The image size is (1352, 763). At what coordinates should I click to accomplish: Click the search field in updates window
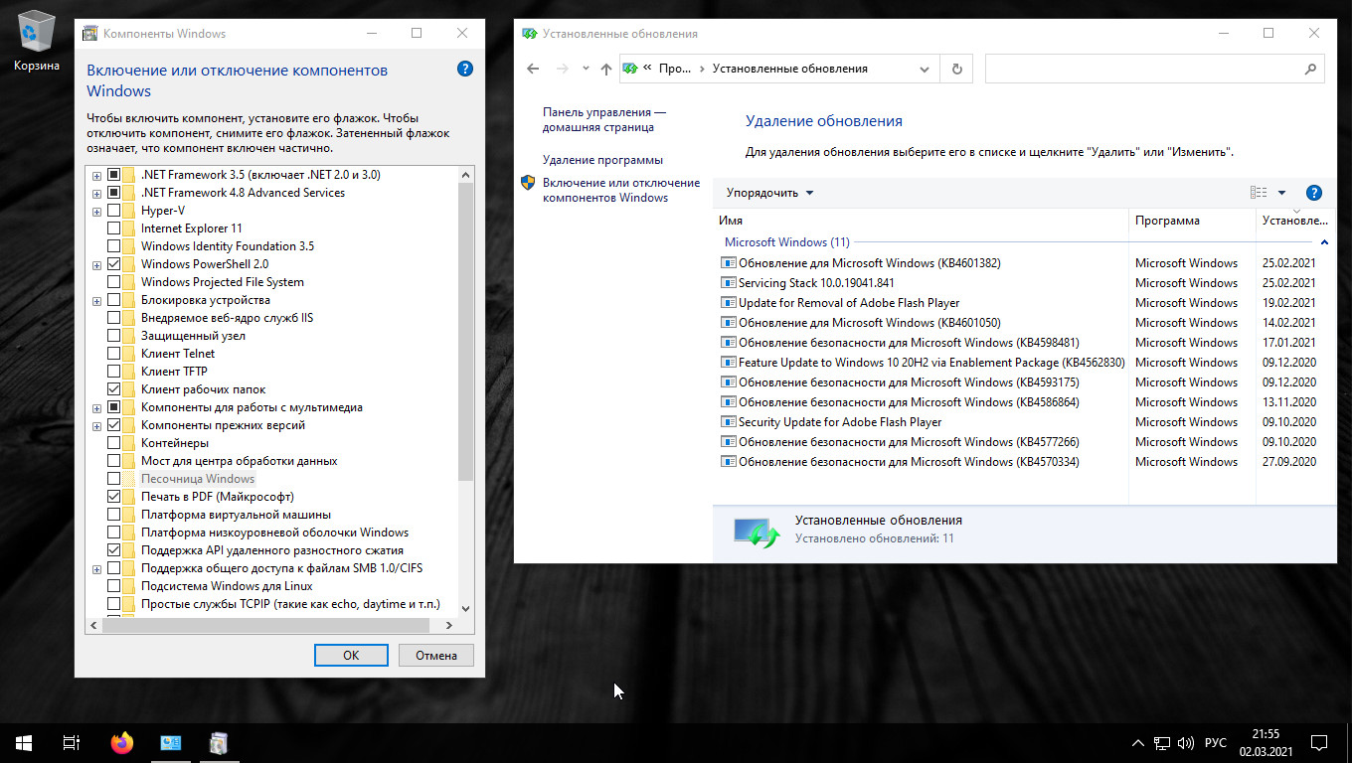click(1143, 69)
